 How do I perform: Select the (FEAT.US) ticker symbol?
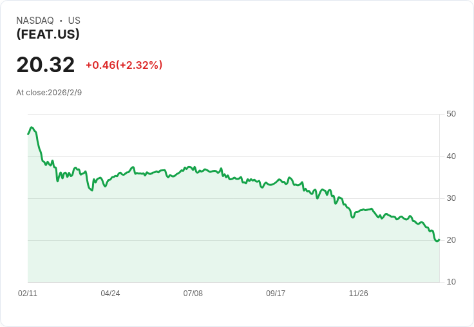click(48, 34)
